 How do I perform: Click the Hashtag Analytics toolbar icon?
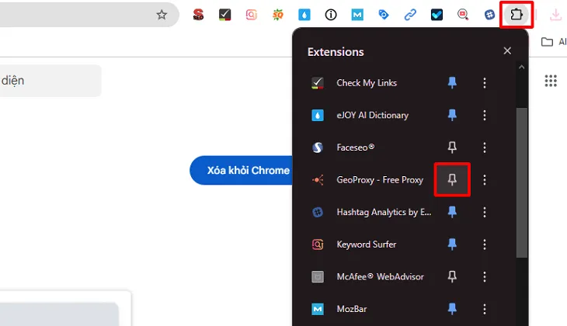[x=489, y=15]
